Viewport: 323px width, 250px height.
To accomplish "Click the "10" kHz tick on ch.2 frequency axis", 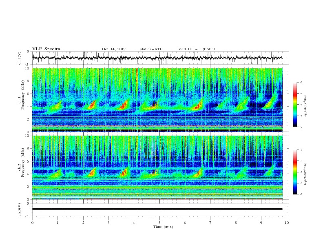I will click(28, 136).
